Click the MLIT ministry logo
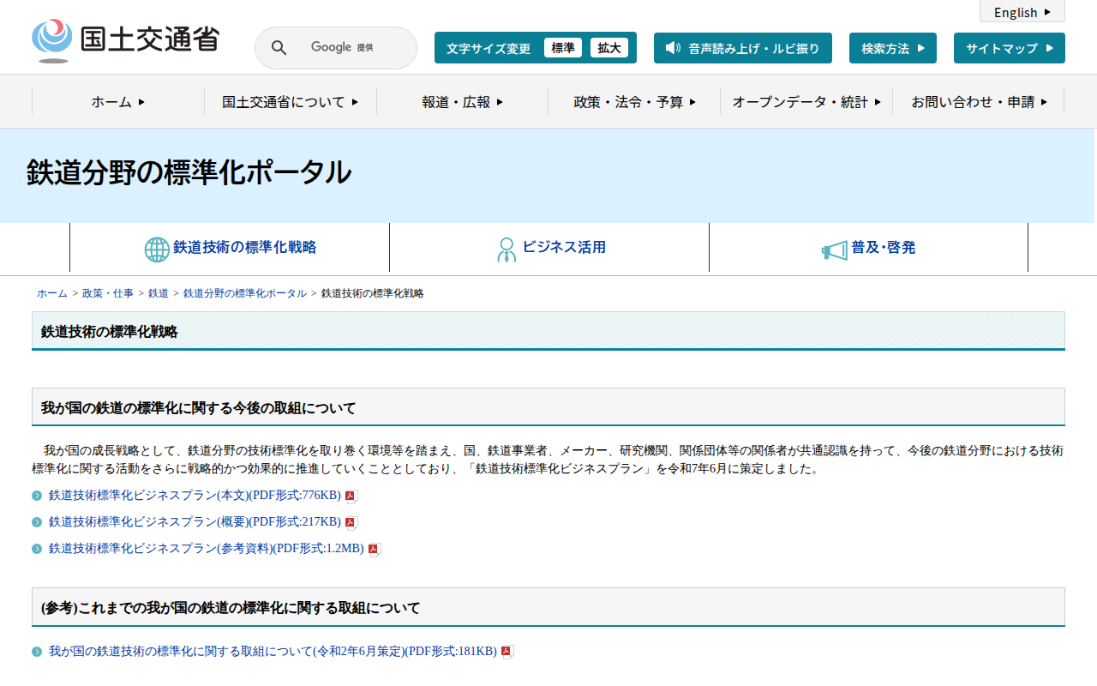1097x686 pixels. (125, 40)
